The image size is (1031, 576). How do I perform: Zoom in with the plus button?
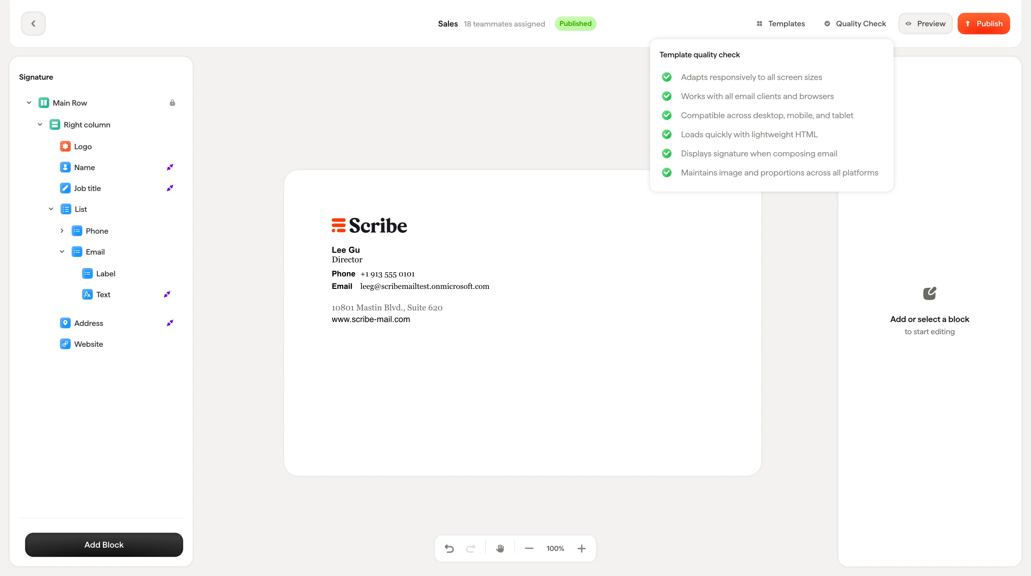coord(581,548)
